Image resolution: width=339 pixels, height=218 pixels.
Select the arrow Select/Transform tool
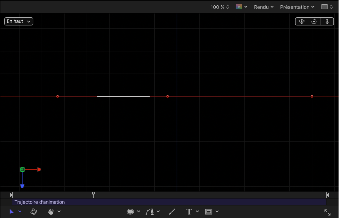(x=11, y=212)
